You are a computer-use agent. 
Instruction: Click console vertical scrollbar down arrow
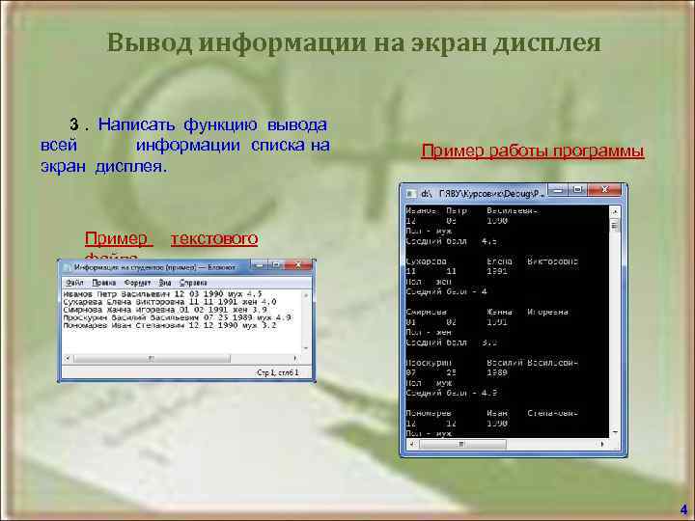(615, 432)
